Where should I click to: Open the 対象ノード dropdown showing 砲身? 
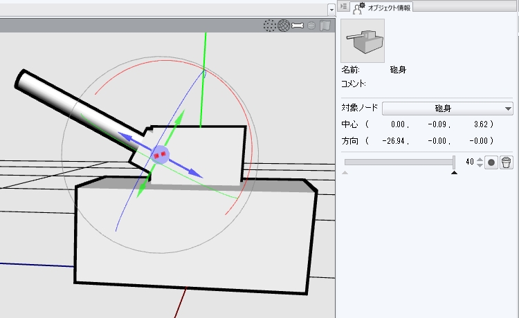point(448,109)
